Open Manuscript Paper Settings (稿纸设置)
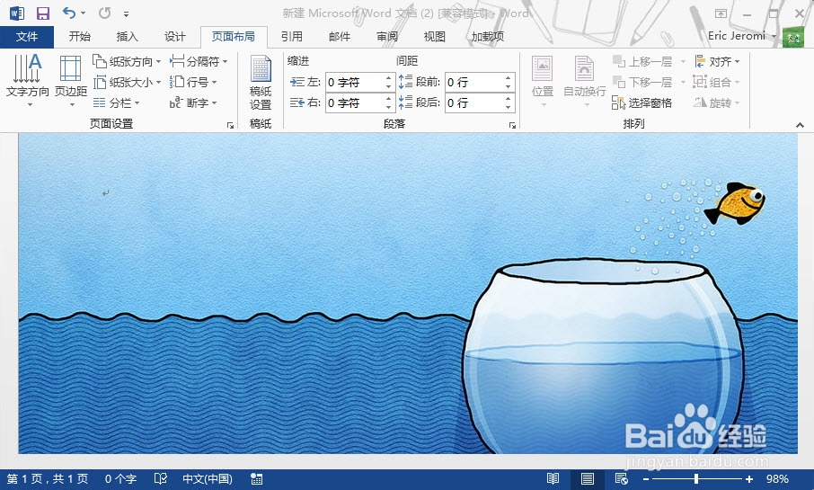 [261, 82]
